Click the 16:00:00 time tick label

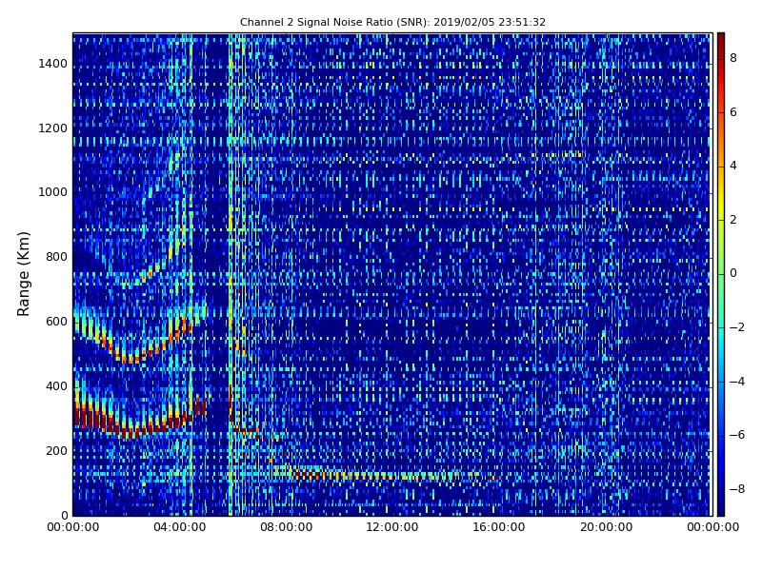point(499,527)
